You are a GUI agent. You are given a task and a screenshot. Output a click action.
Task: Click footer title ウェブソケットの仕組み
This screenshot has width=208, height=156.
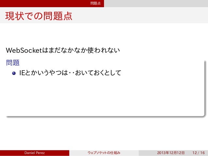[x=104, y=153]
